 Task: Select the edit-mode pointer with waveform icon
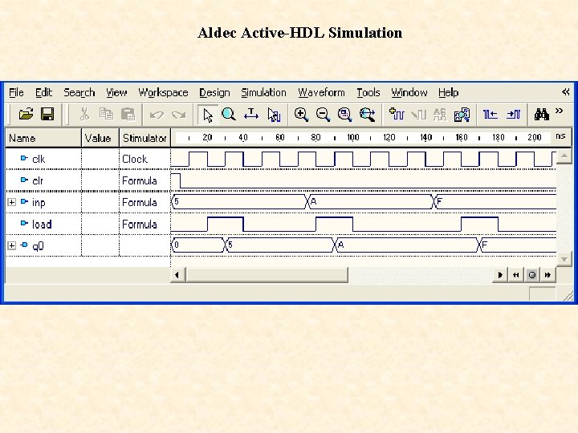(x=274, y=115)
